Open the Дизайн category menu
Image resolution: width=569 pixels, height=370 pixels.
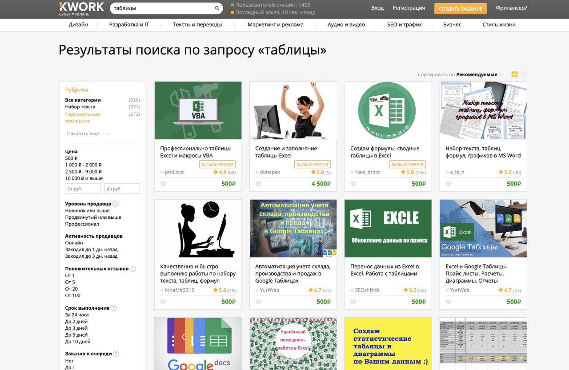[x=78, y=25]
